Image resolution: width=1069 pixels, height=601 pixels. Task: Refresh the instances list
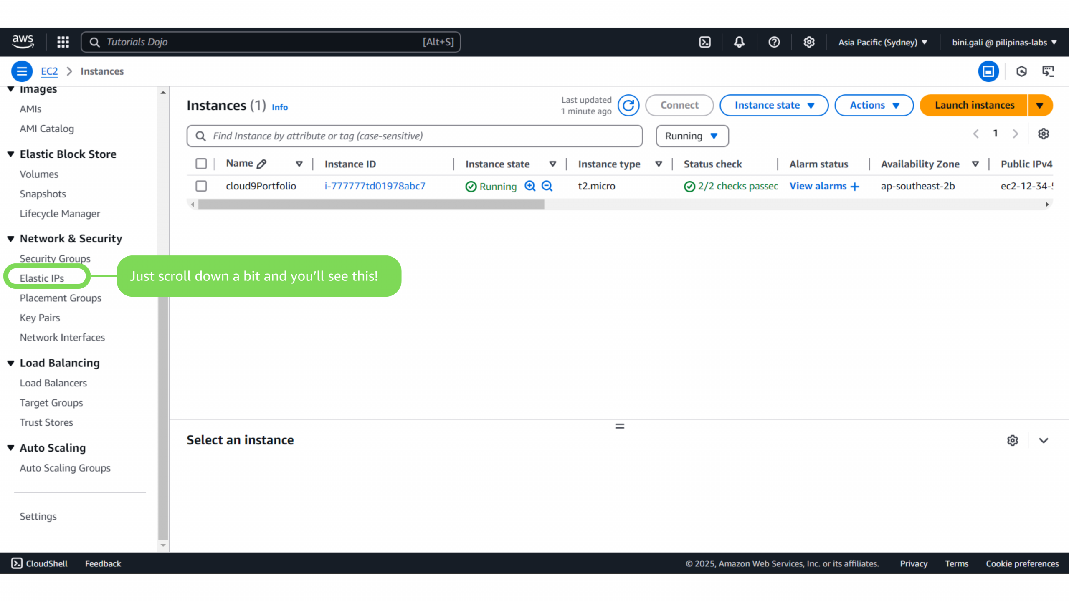(x=628, y=105)
